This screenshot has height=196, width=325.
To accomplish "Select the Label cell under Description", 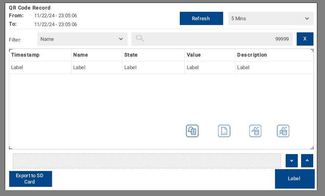I will coord(274,67).
